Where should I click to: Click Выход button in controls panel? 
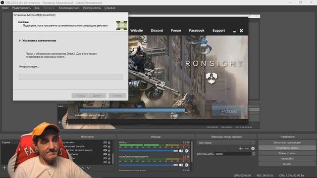[x=287, y=164]
